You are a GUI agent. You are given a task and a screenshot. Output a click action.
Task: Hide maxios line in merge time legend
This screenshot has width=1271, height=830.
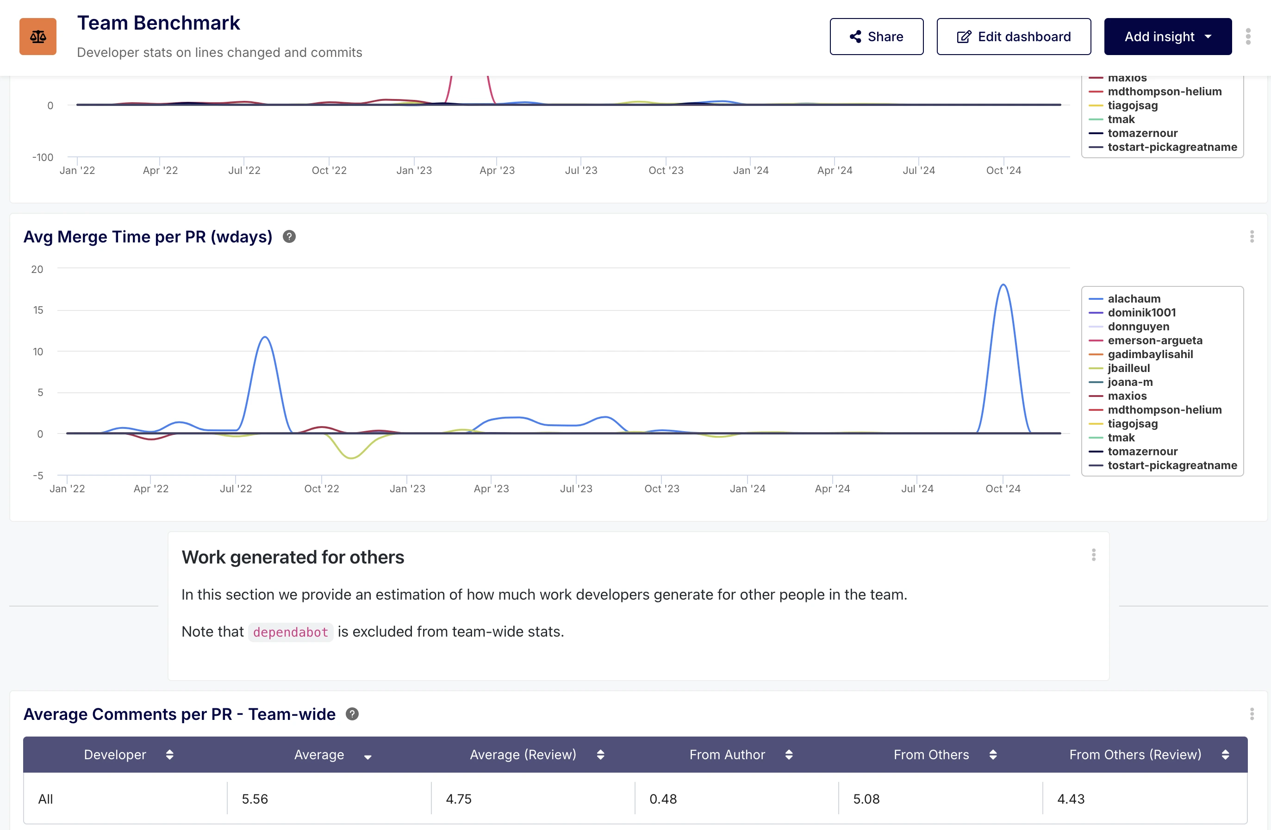[1127, 396]
